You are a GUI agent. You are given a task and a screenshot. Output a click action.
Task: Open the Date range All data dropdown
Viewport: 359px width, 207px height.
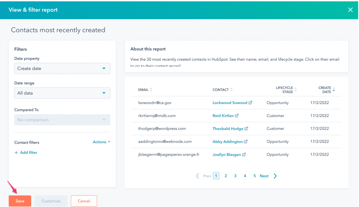(x=62, y=93)
